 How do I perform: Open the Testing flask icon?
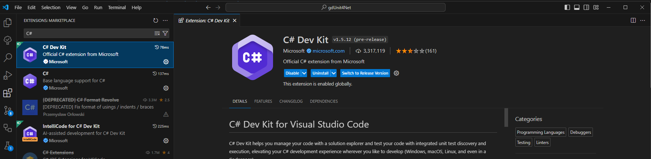coord(7,146)
